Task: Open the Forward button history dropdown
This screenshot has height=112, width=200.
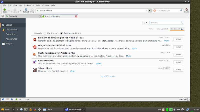Action: 21,10
